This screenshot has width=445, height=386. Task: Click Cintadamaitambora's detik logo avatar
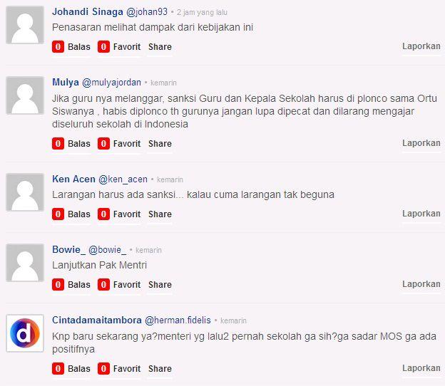[25, 333]
